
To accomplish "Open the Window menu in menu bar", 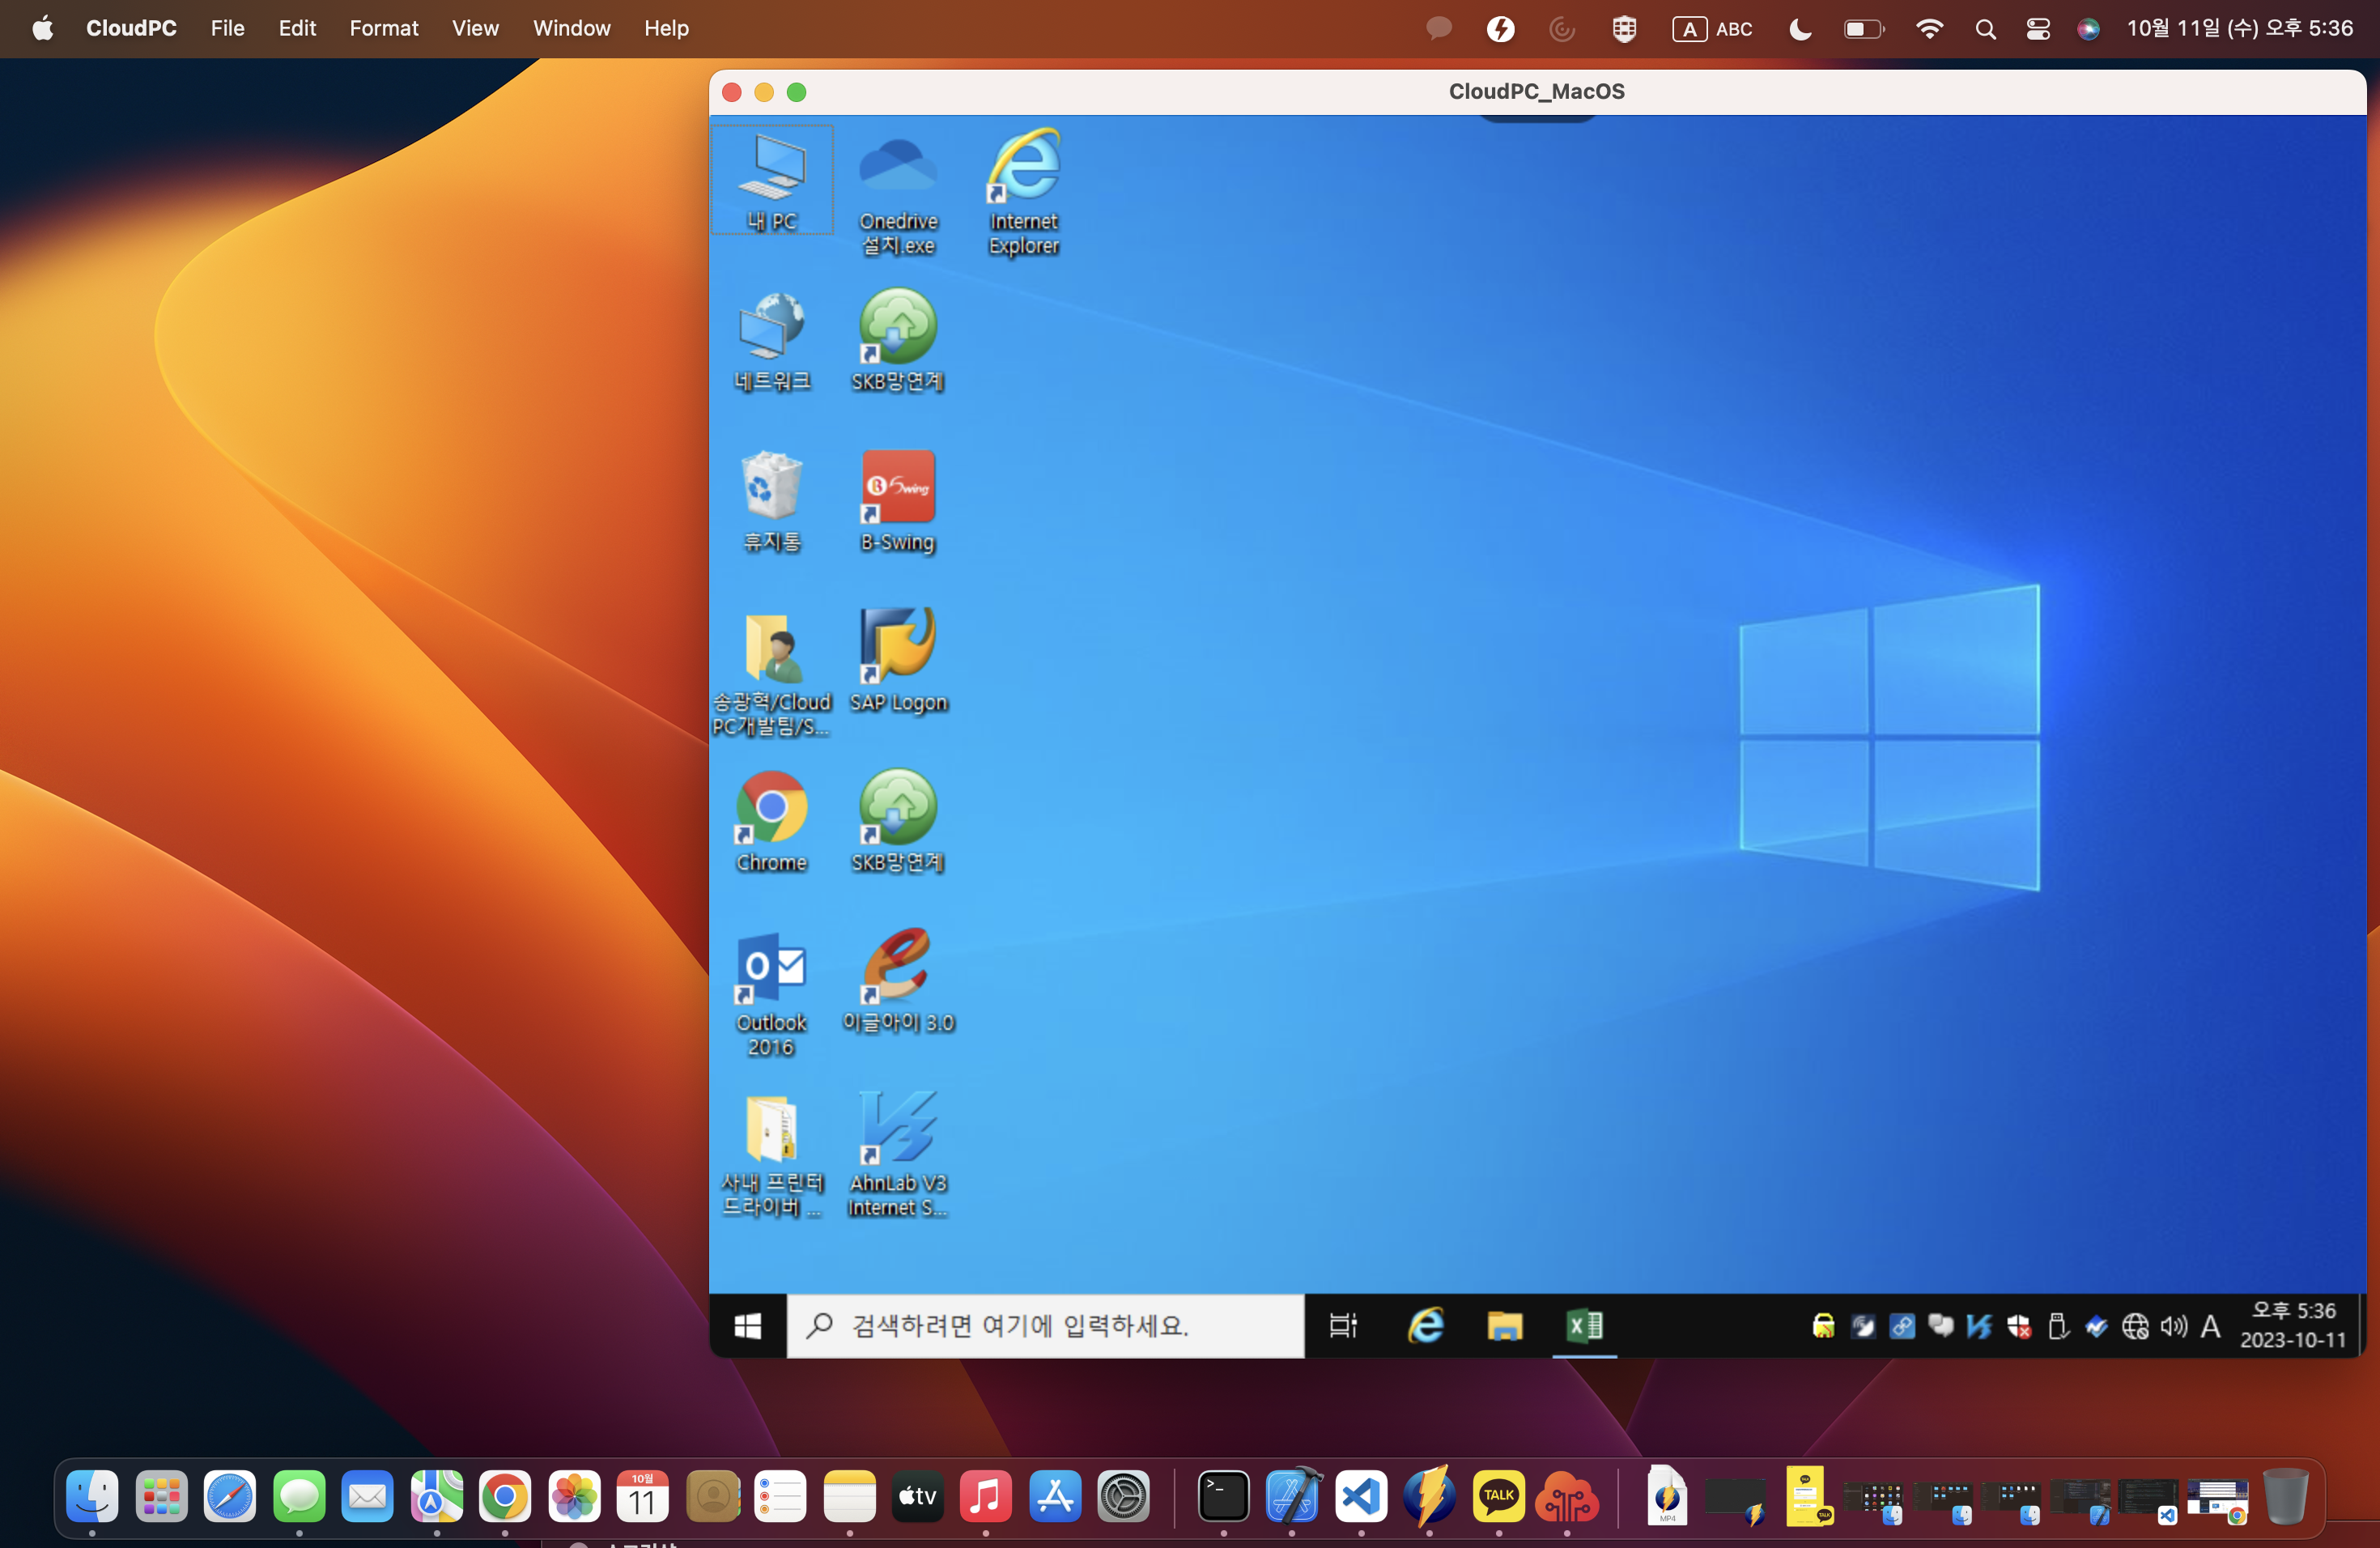I will click(x=571, y=29).
